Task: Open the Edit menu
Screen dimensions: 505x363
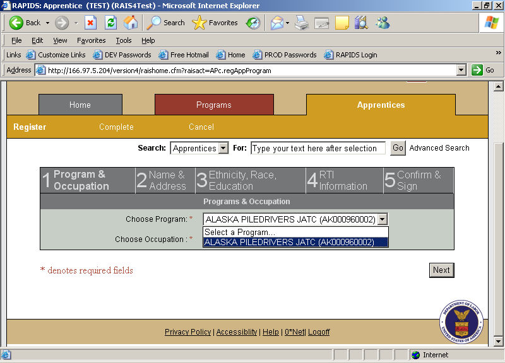Action: click(37, 40)
